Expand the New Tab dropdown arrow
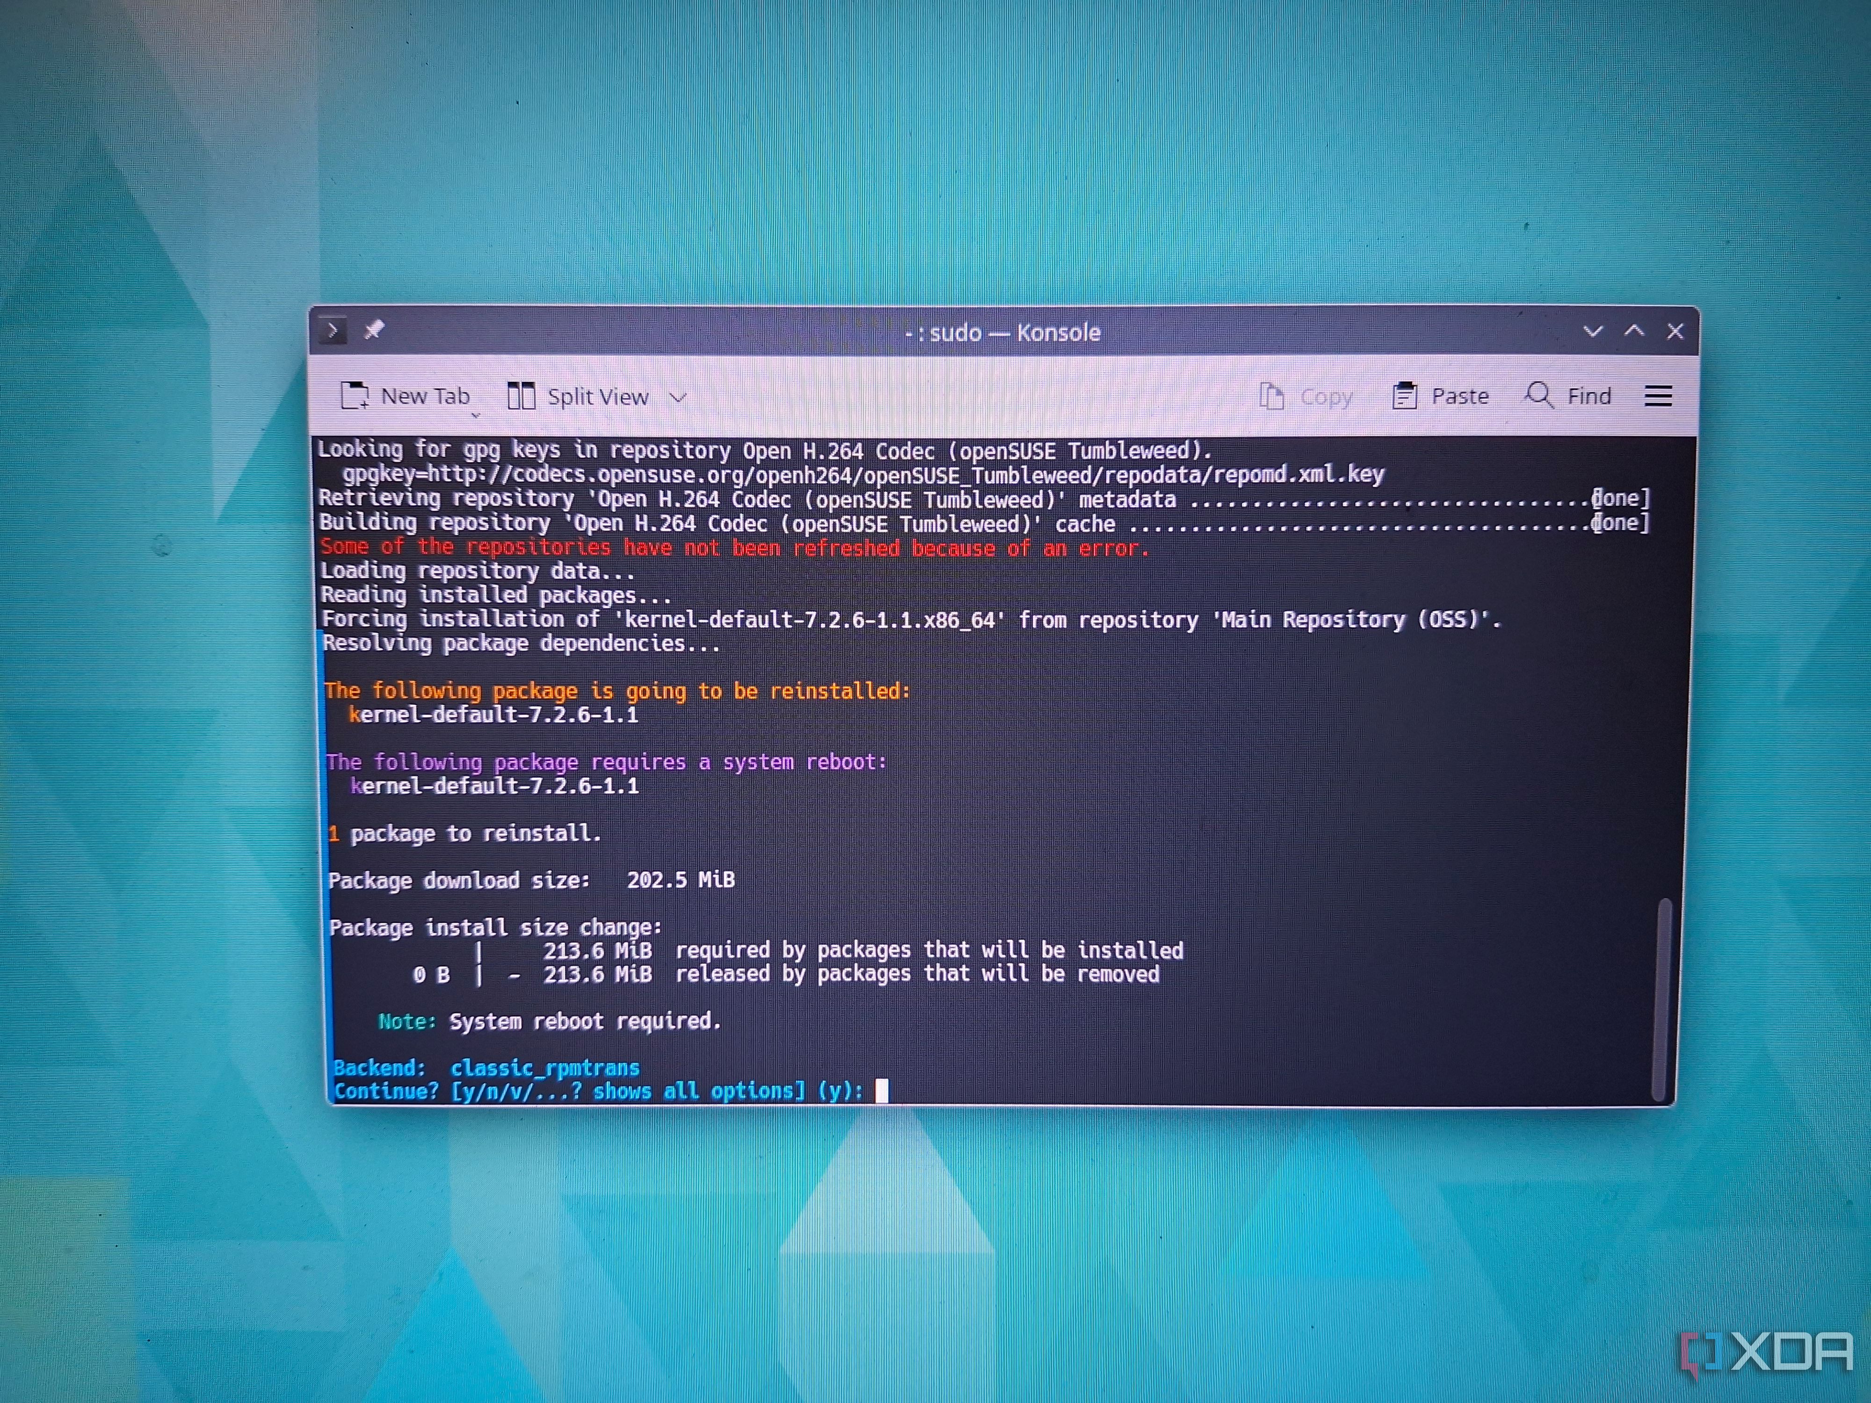This screenshot has width=1871, height=1403. pyautogui.click(x=475, y=415)
